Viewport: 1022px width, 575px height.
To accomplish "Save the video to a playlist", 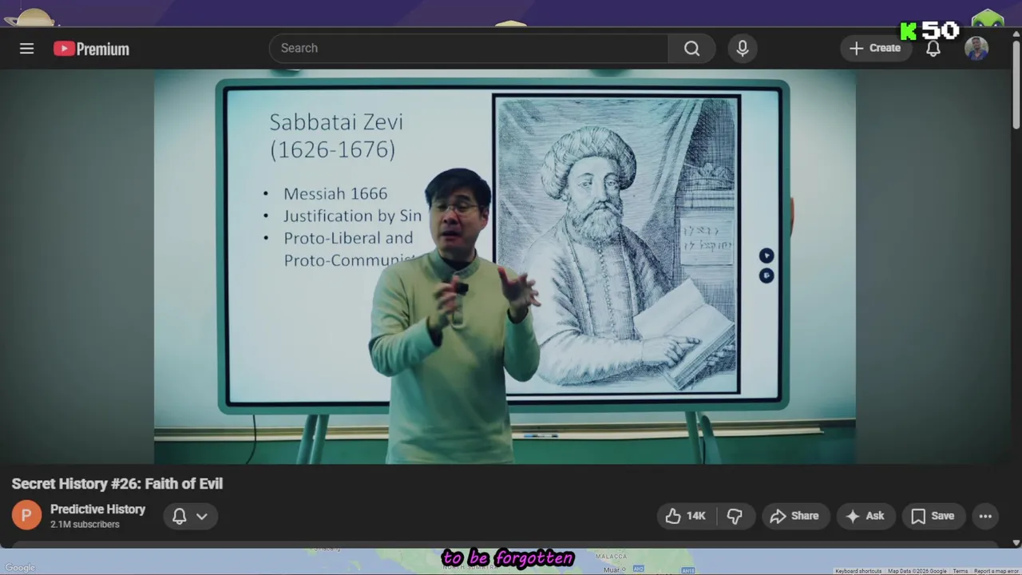I will pyautogui.click(x=933, y=516).
